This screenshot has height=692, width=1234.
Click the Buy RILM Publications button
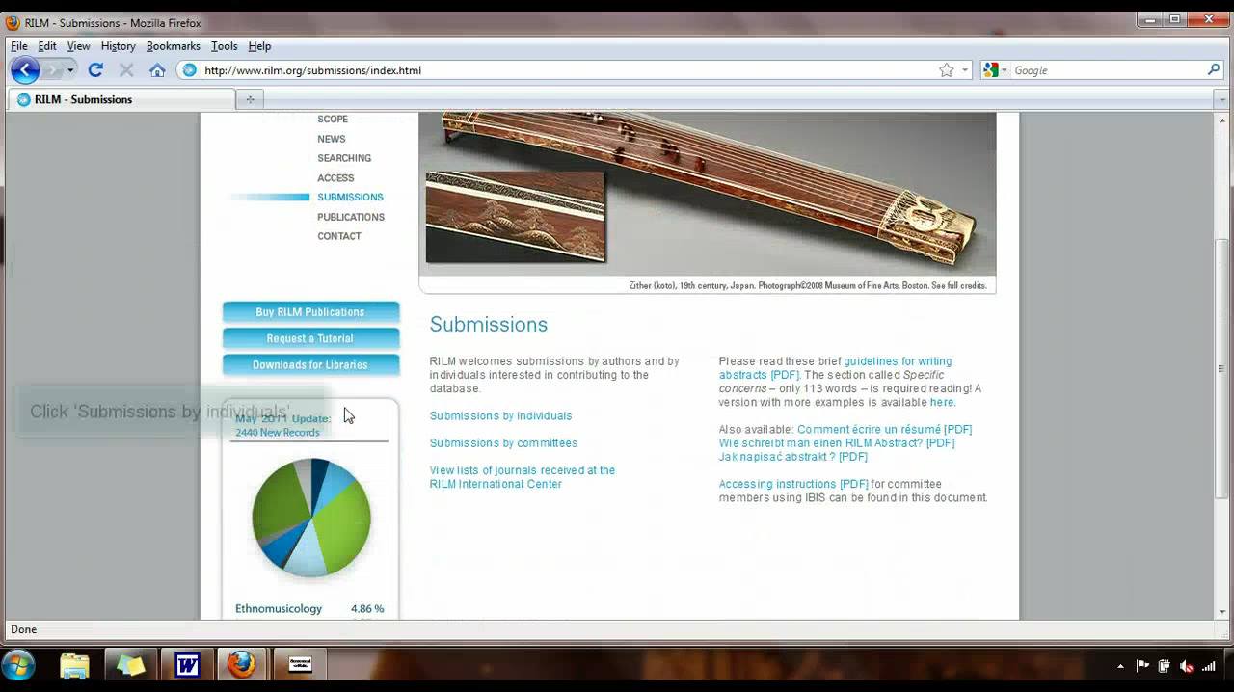(x=310, y=312)
